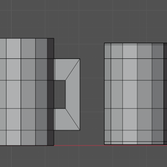Select the dark side strip face of right object

click(165, 94)
